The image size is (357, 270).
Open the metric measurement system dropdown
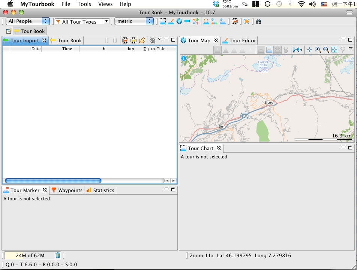point(134,21)
